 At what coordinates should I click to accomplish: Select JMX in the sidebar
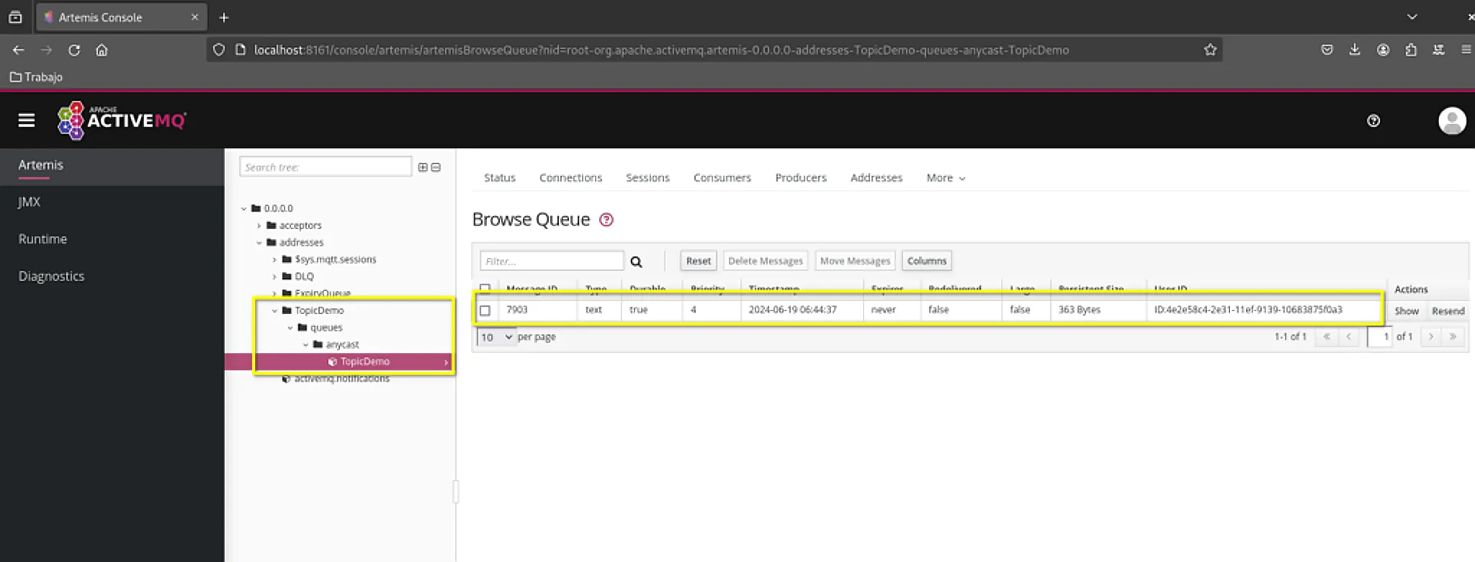click(112, 202)
